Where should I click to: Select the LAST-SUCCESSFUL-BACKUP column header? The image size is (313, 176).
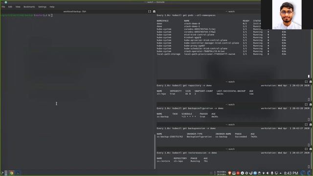click(231, 91)
